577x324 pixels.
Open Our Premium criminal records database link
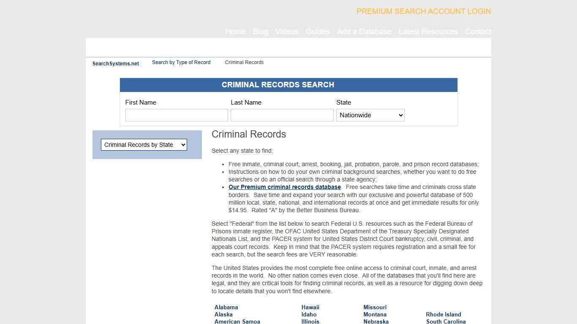pos(284,187)
